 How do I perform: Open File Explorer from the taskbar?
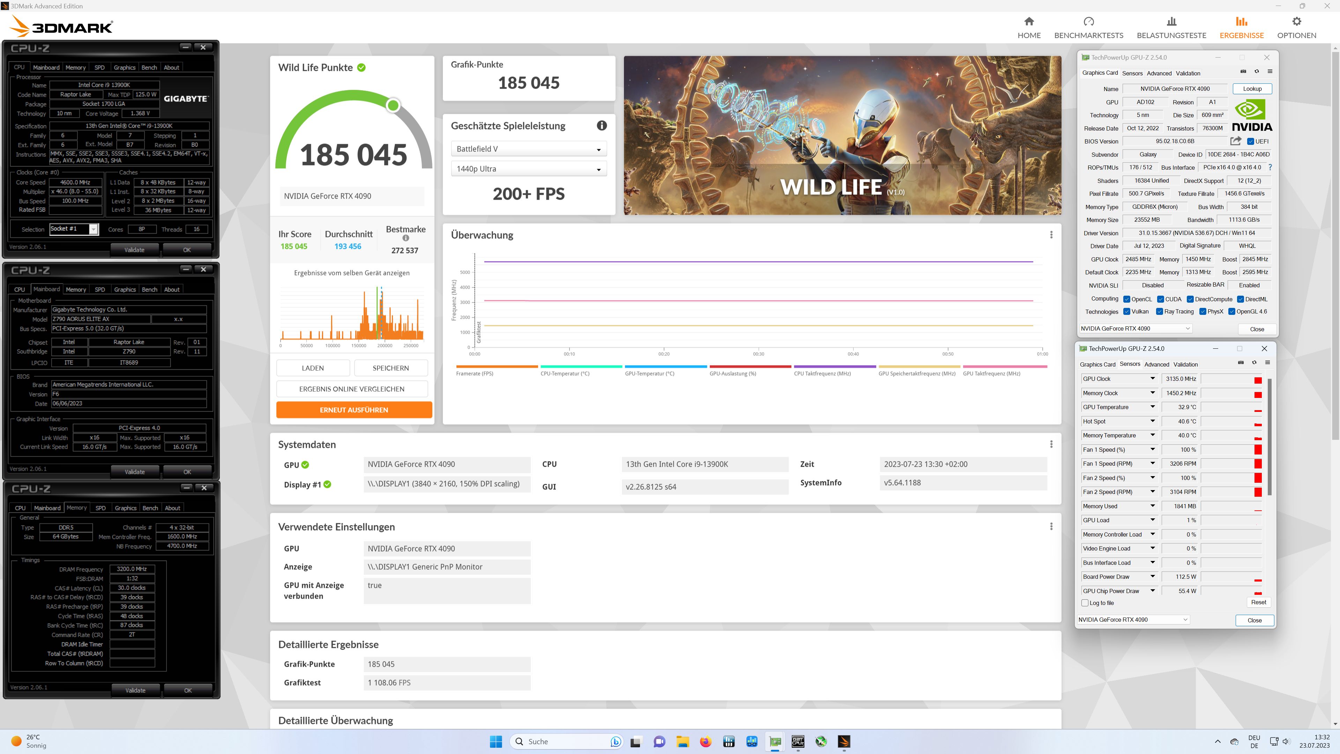click(x=683, y=741)
